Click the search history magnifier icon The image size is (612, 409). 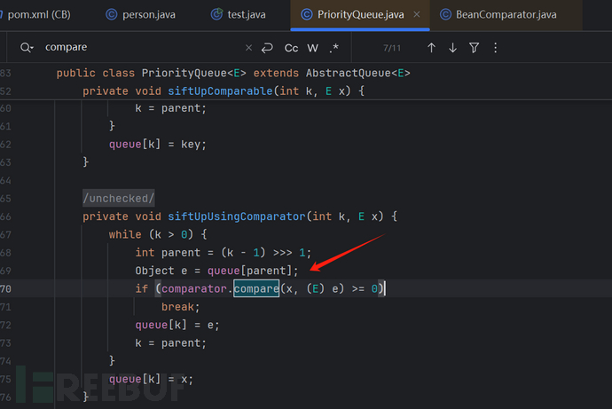[x=26, y=47]
